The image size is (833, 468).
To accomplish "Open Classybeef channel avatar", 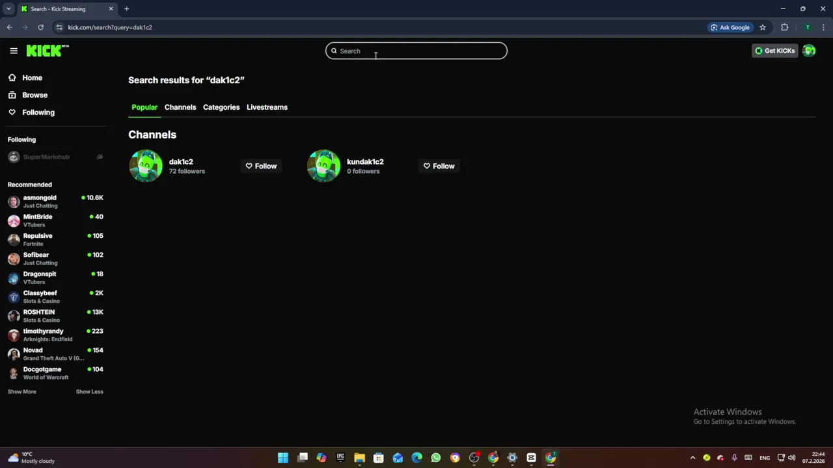I will click(x=14, y=297).
